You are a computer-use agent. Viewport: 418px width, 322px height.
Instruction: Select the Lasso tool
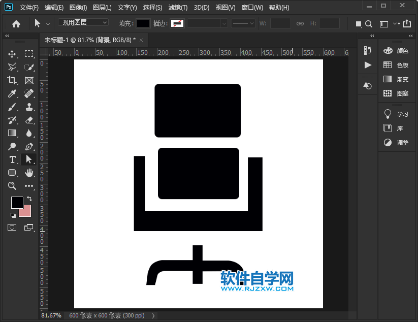click(x=12, y=67)
